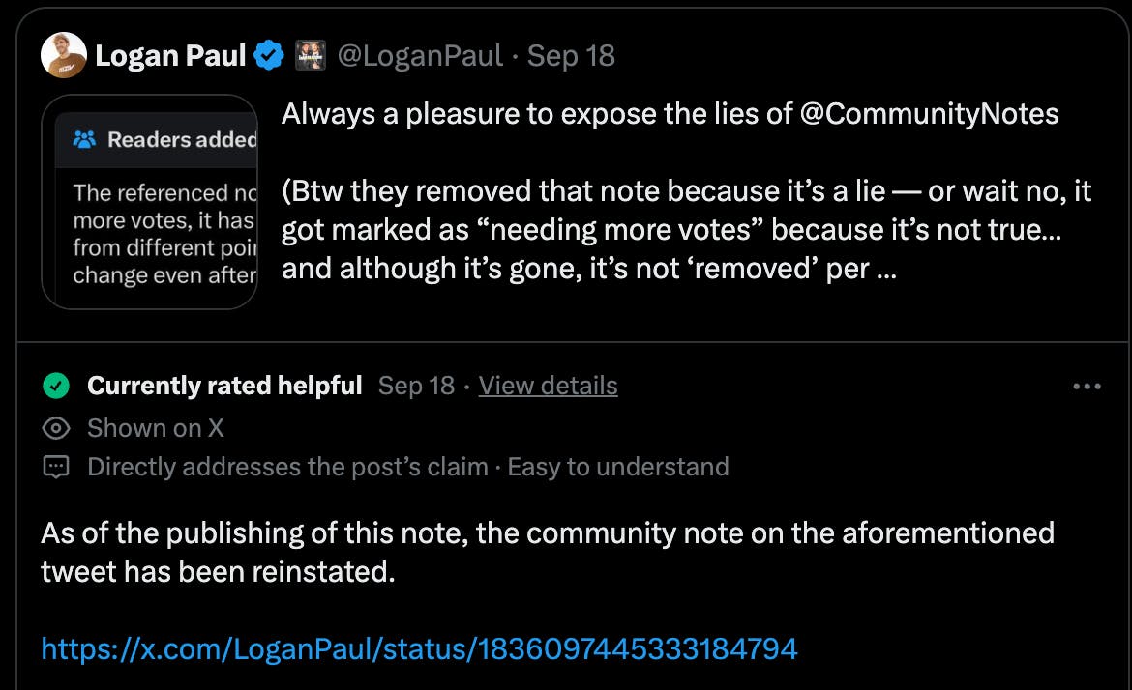Click the readers-added people icon in thumbnail
1132x690 pixels.
(x=85, y=140)
